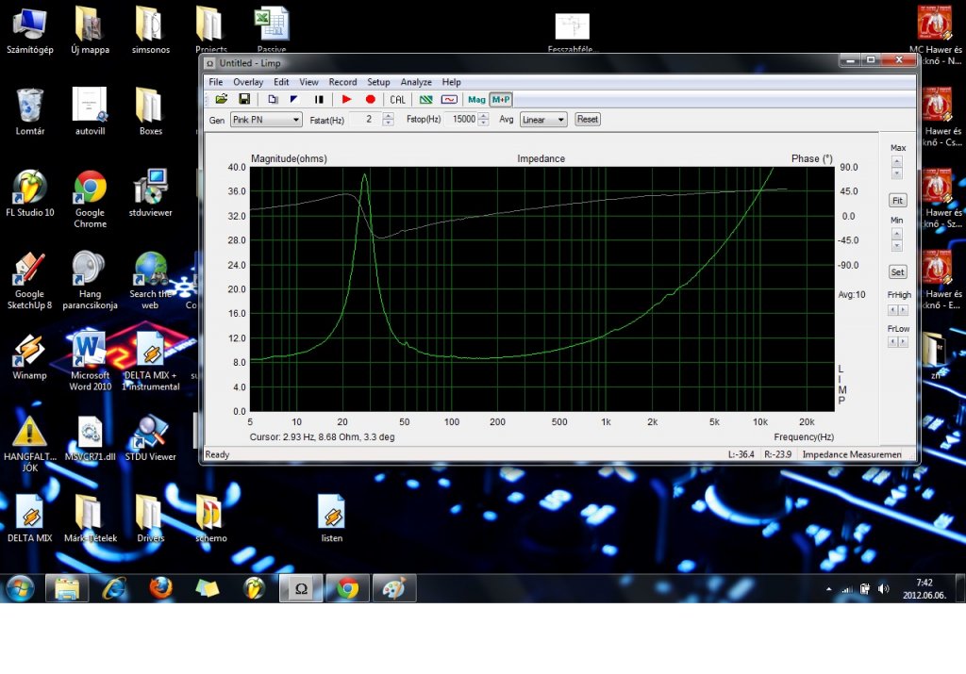Click the Open file icon in Limp toolbar

(x=221, y=99)
